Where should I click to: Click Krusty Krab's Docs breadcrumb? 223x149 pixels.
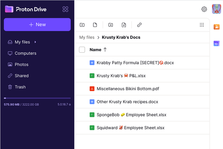pos(121,37)
